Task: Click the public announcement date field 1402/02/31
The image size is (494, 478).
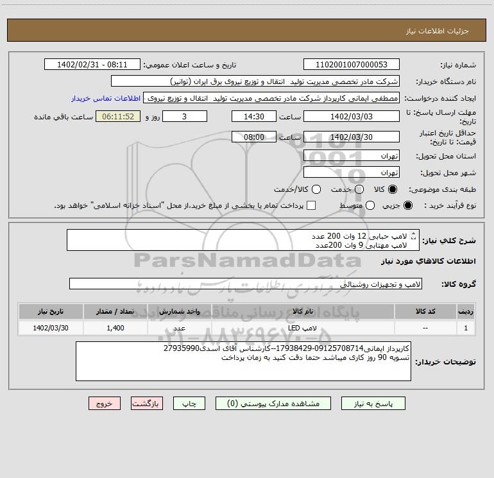Action: point(92,65)
